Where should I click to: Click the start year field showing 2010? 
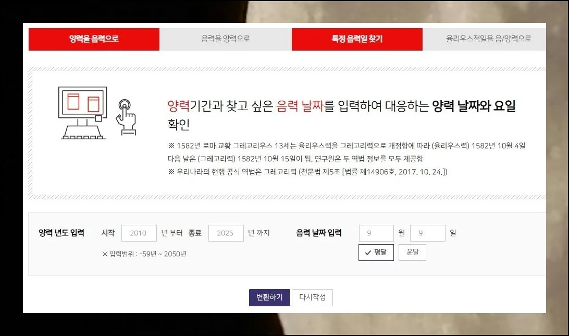tap(139, 233)
